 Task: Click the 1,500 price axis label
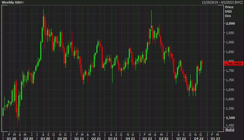coord(230,118)
